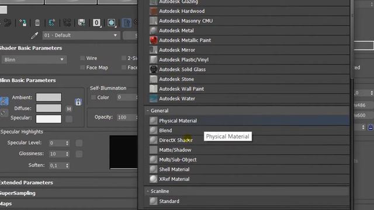The height and width of the screenshot is (210, 374).
Task: Pick material from object with eyedropper
Action: coord(34,36)
